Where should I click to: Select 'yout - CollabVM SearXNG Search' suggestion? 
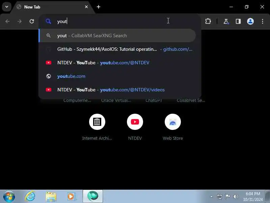[117, 36]
